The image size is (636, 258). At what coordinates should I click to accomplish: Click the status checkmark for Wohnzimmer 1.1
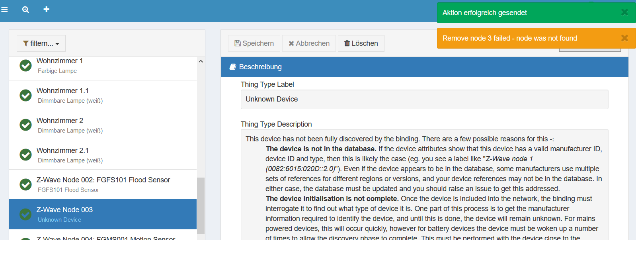click(26, 95)
